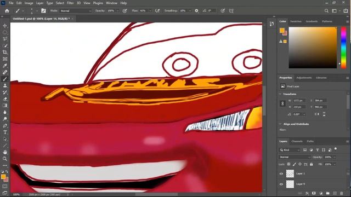Open the Filter menu
The width and height of the screenshot is (351, 197).
[70, 3]
